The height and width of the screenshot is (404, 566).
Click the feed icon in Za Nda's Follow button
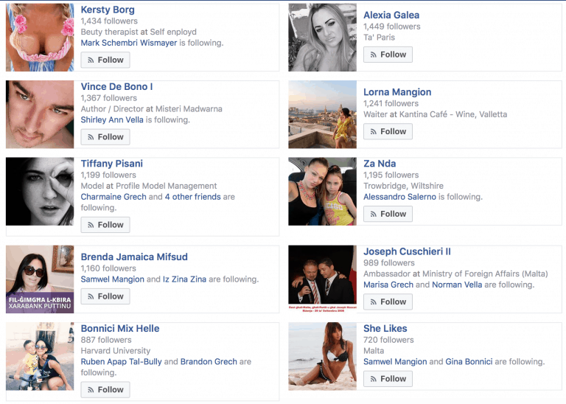point(374,215)
